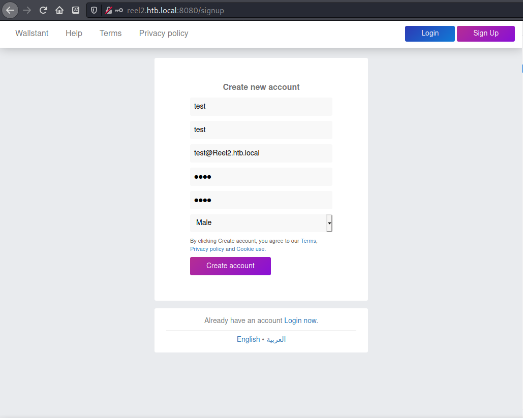Click the insecure connection padlock icon

108,10
